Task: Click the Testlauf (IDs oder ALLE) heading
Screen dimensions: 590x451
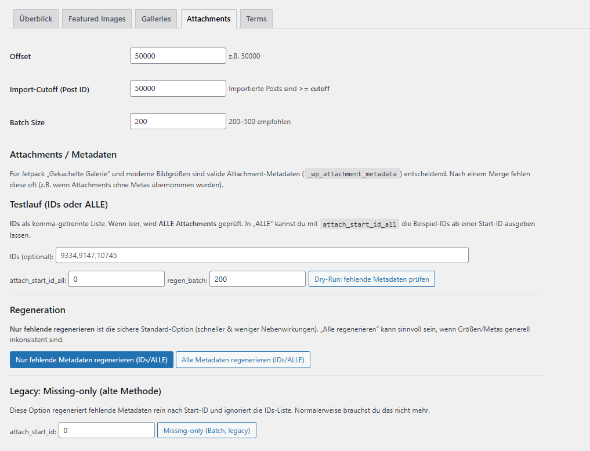Action: pyautogui.click(x=59, y=204)
